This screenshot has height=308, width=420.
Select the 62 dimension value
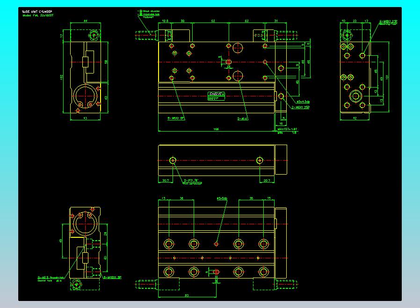coord(246,21)
